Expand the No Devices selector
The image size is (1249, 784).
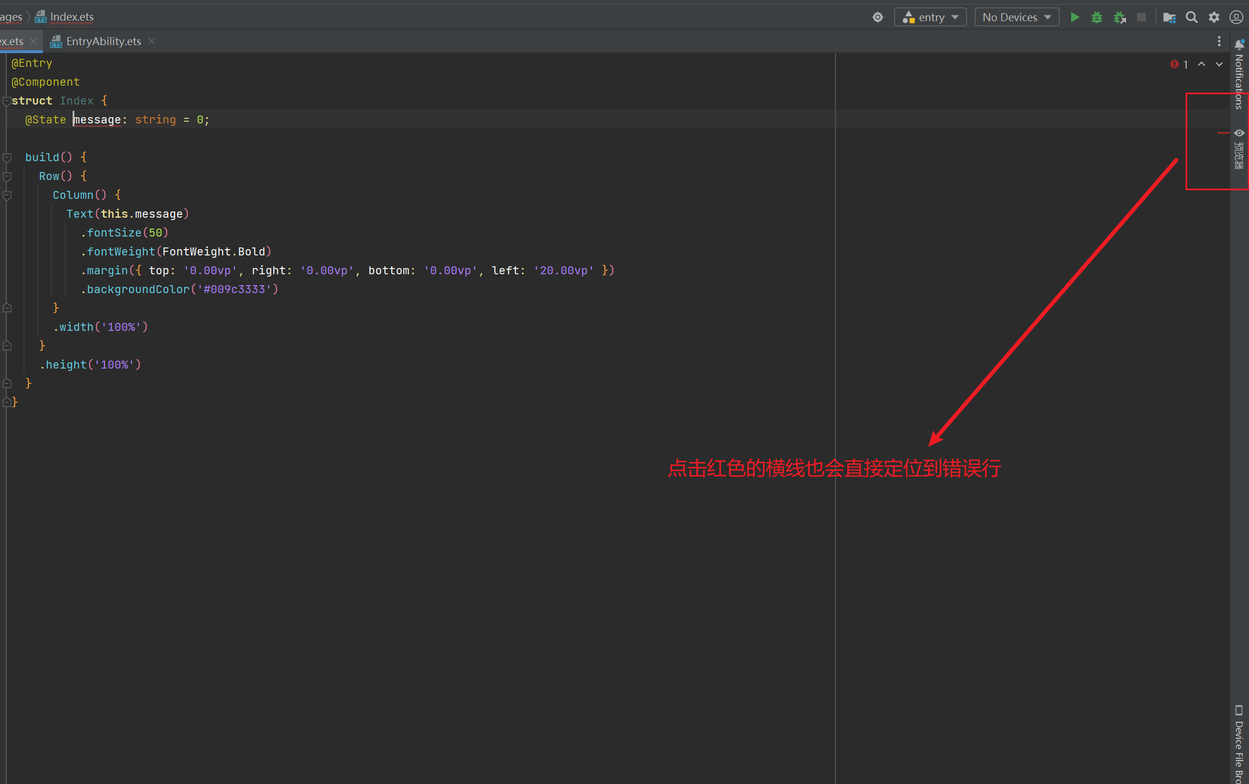click(1016, 17)
